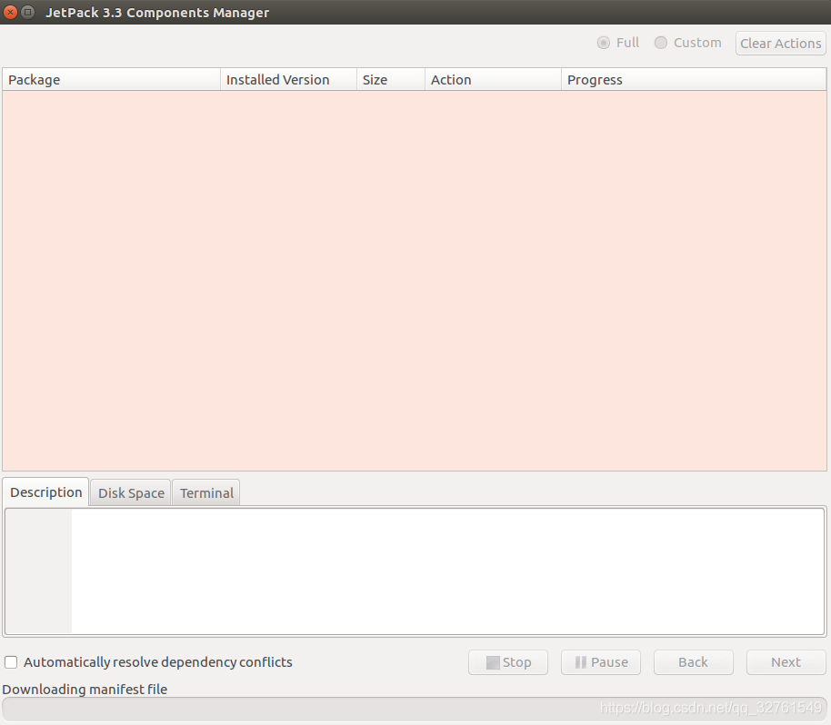This screenshot has width=831, height=725.
Task: Click the Action column header
Action: tap(493, 79)
